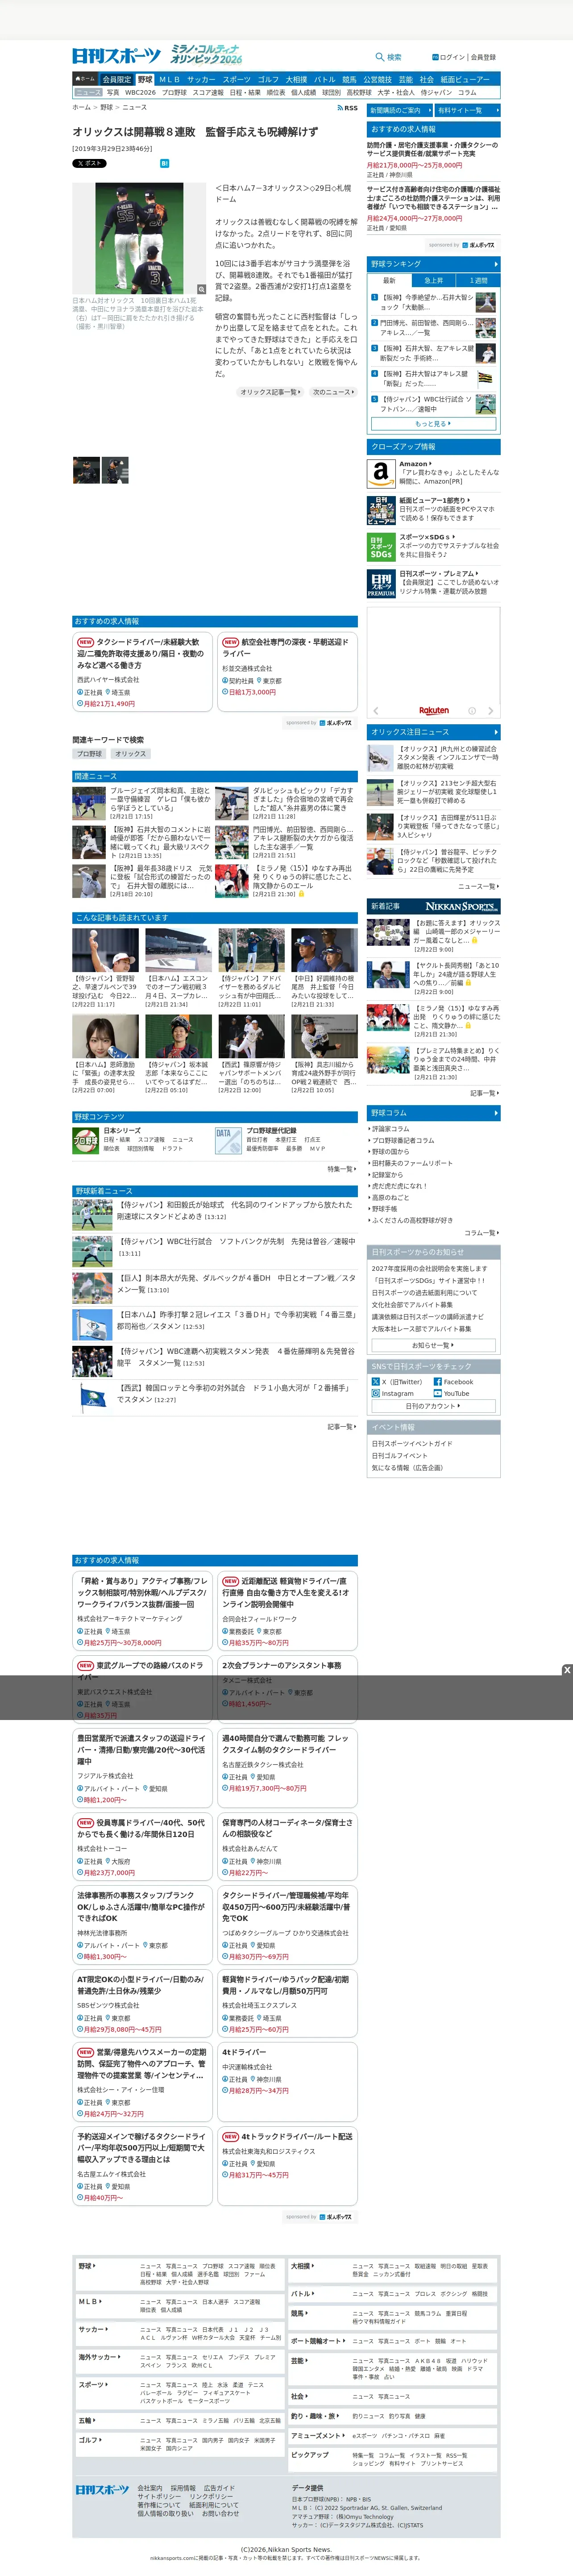The image size is (573, 2576).
Task: Open 高校野球 in the sub navigation
Action: 358,92
